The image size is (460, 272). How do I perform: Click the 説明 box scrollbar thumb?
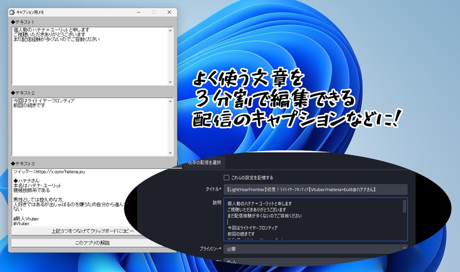(405, 206)
